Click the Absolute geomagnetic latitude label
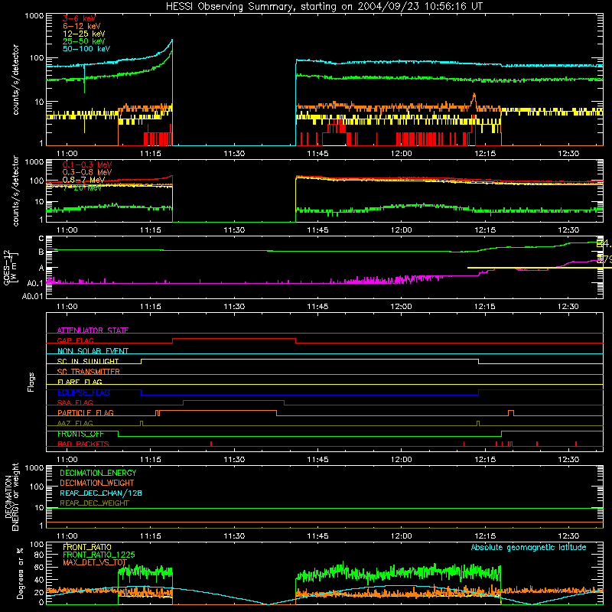This screenshot has width=612, height=612. click(x=529, y=547)
